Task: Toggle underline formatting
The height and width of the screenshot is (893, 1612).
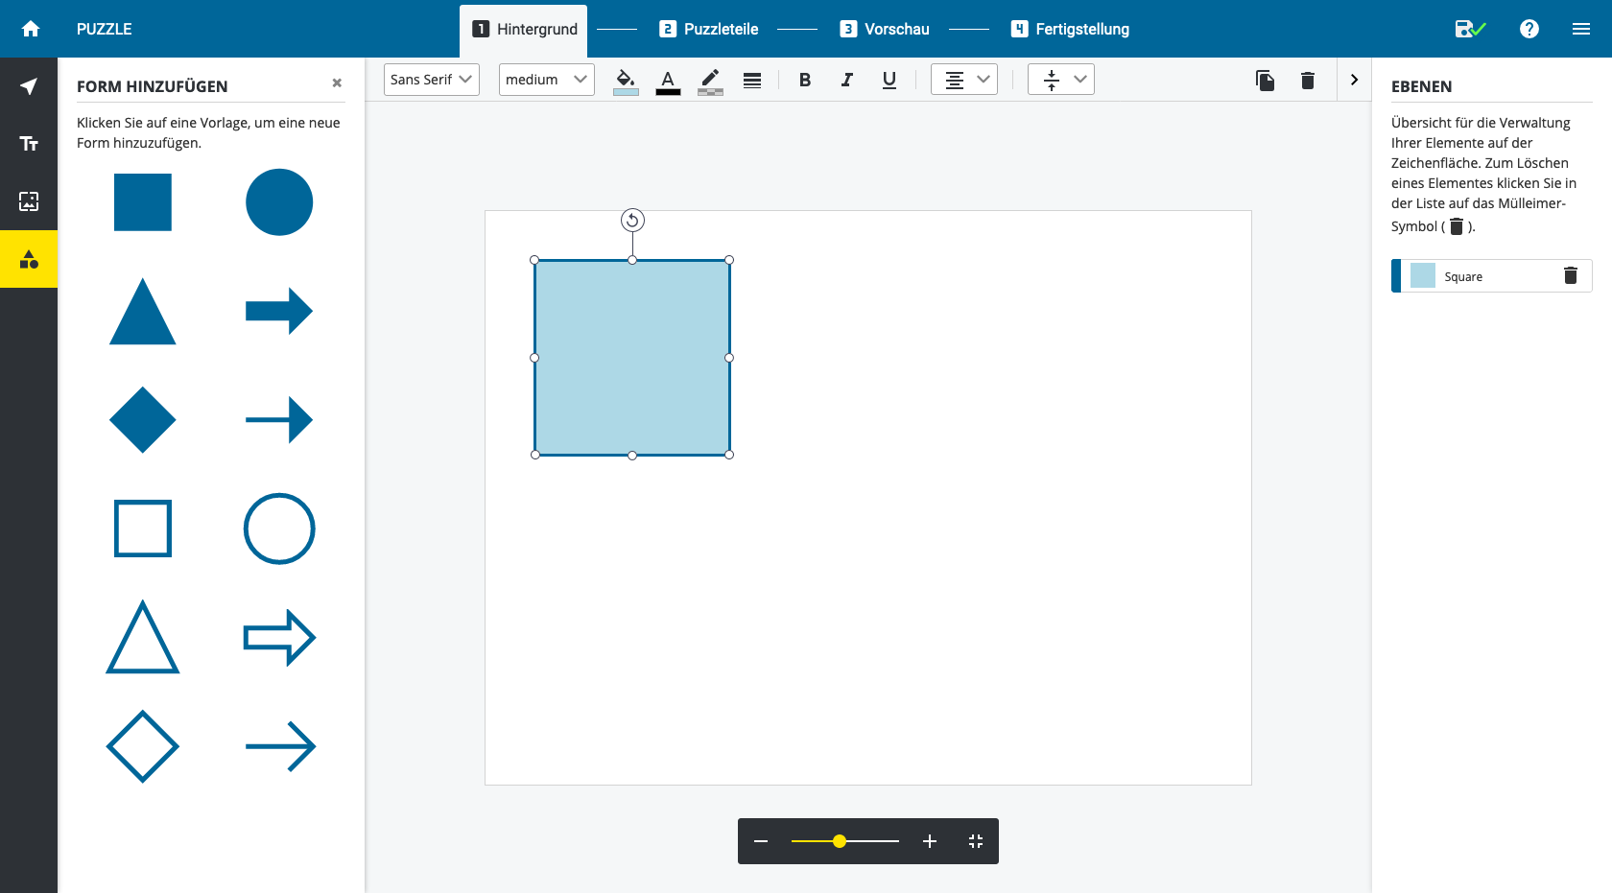Action: point(889,80)
